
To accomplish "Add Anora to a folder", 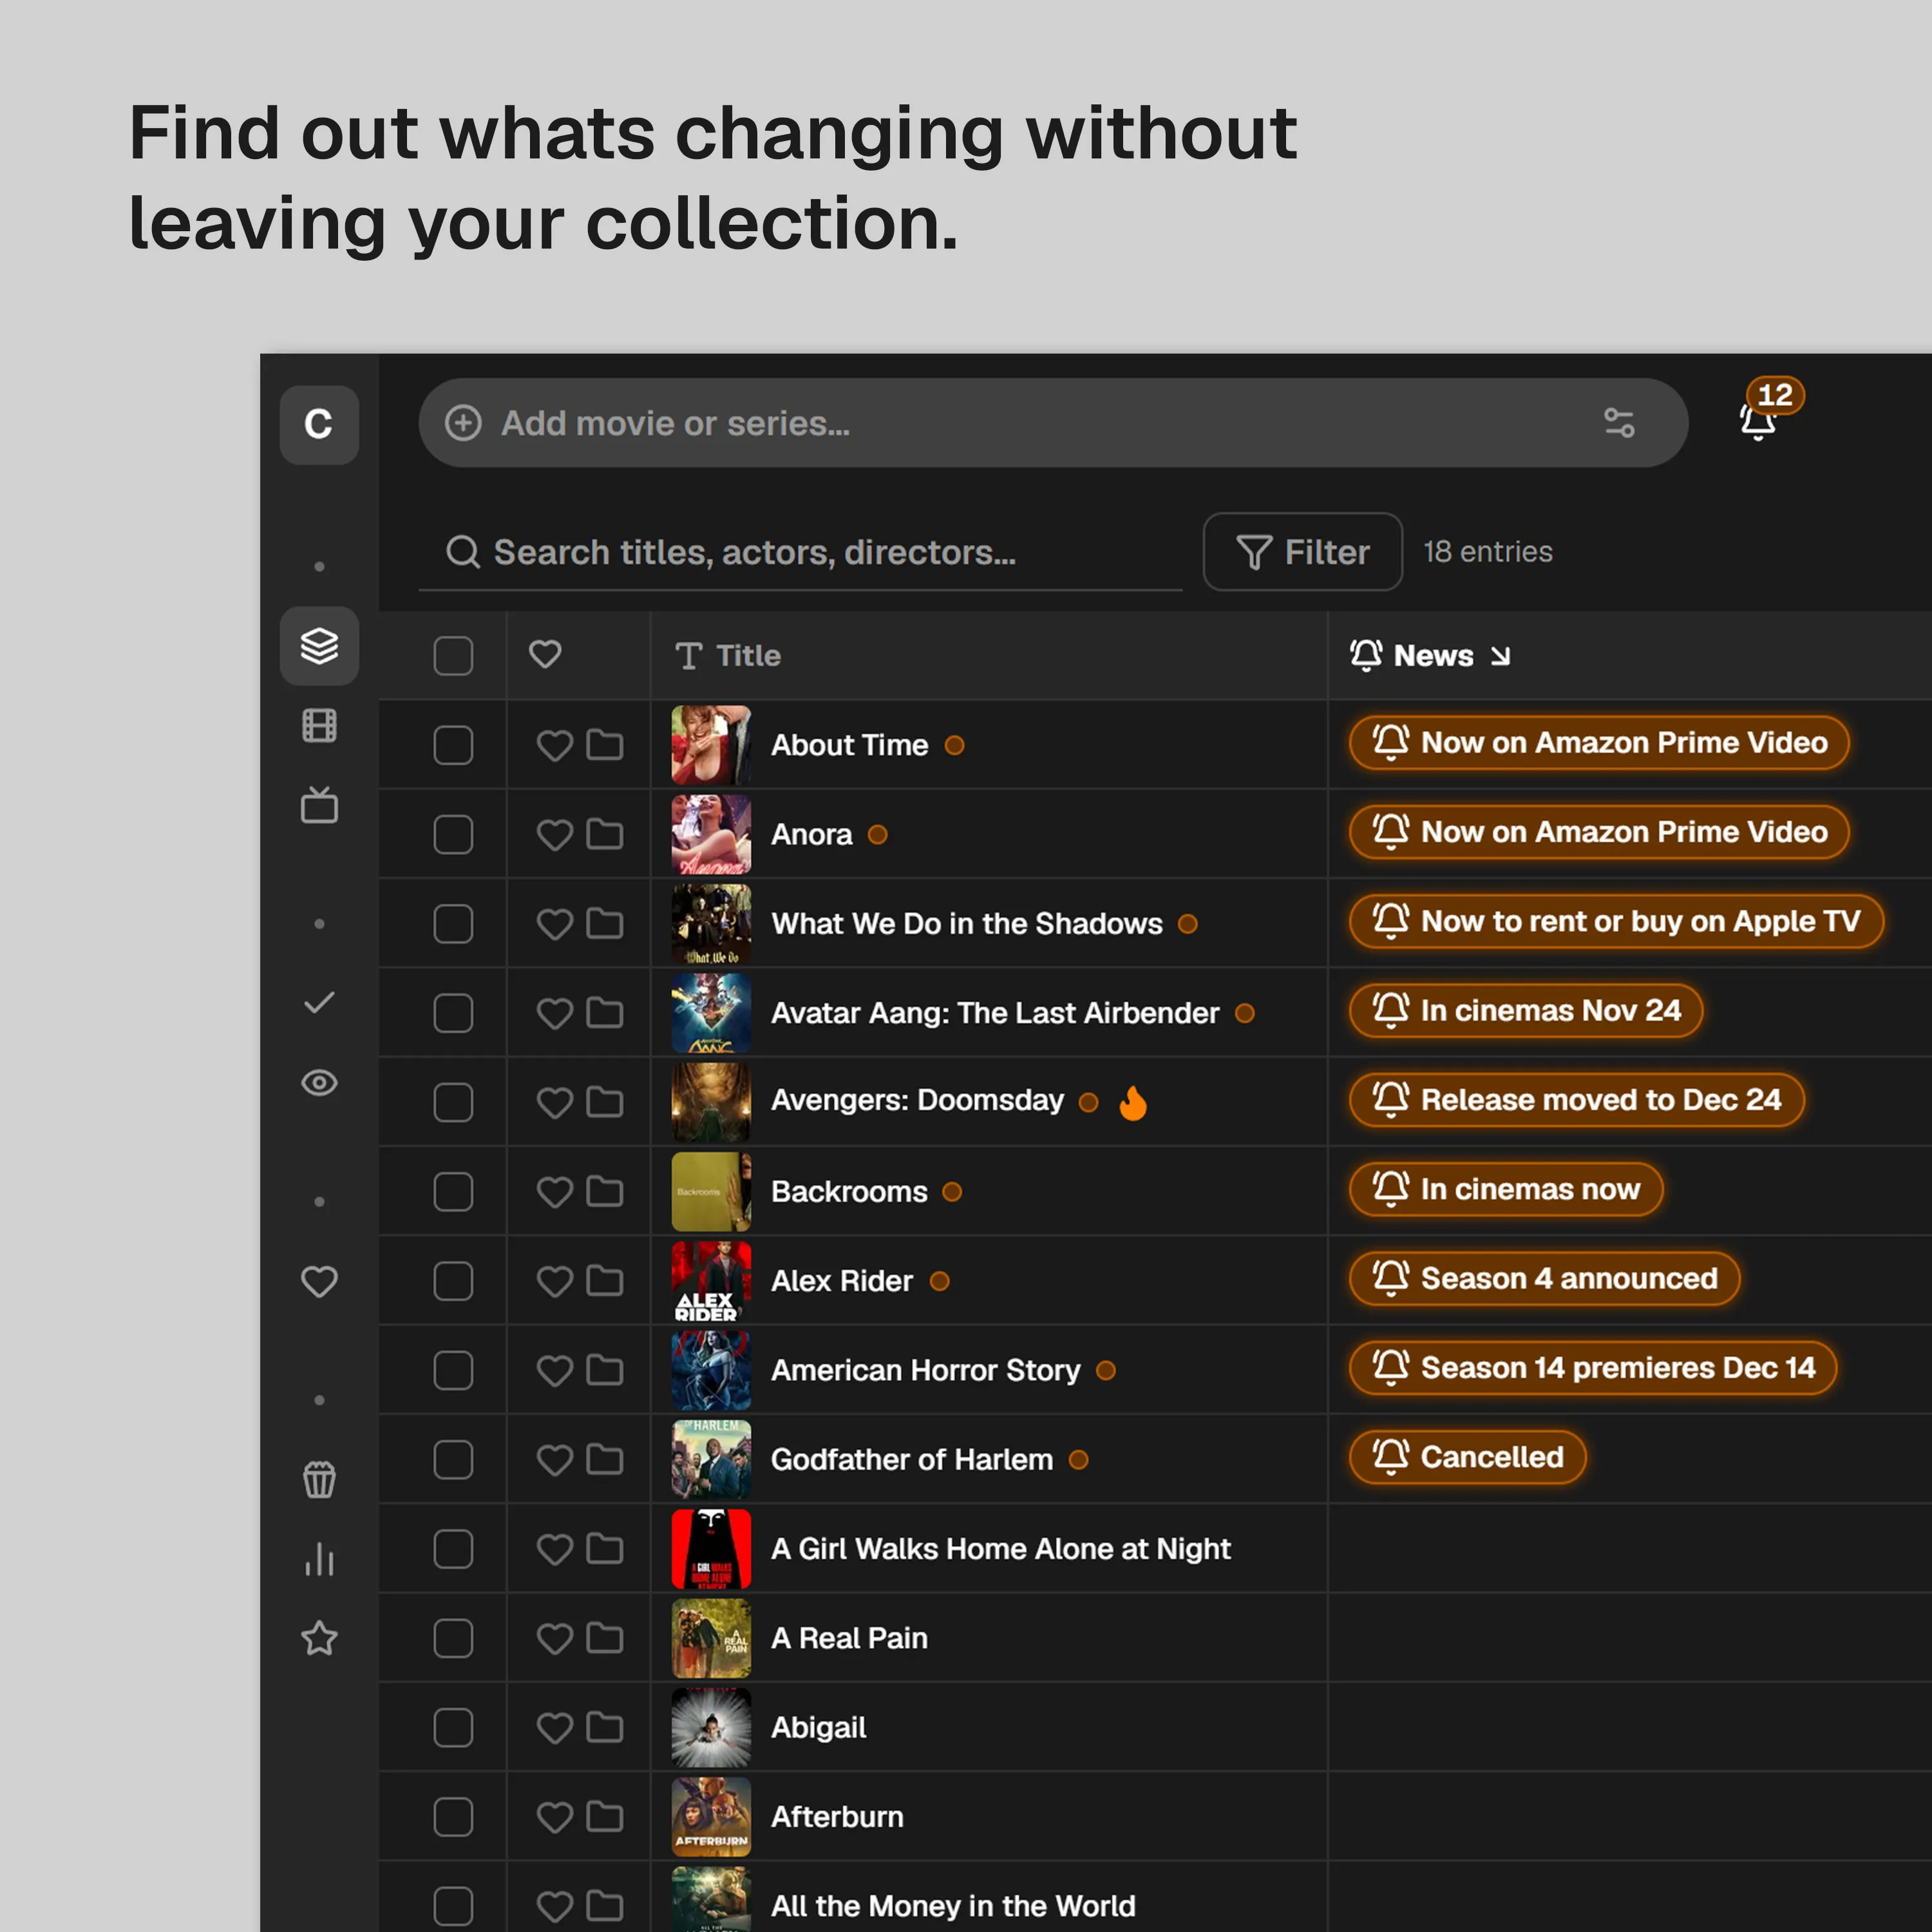I will pyautogui.click(x=604, y=834).
